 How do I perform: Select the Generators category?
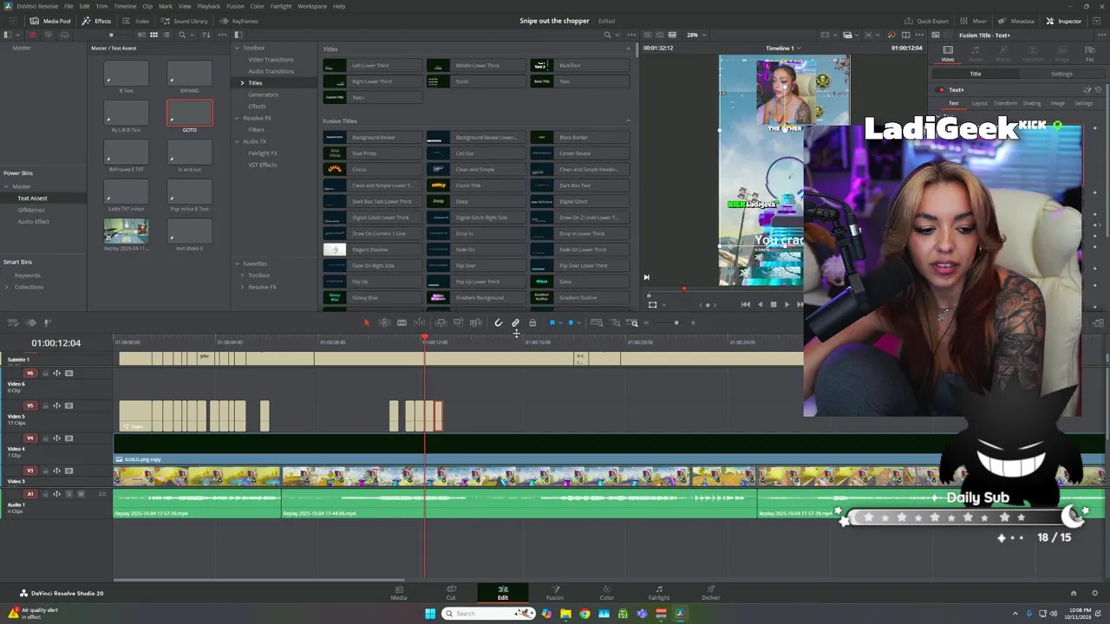263,94
